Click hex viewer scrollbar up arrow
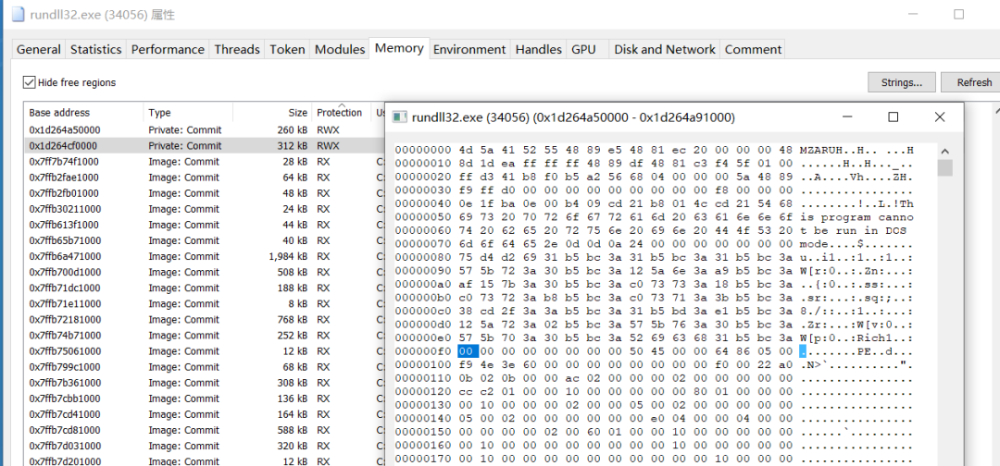The height and width of the screenshot is (466, 1000). click(944, 152)
